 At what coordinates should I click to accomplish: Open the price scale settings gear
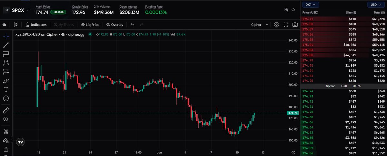[x=293, y=152]
